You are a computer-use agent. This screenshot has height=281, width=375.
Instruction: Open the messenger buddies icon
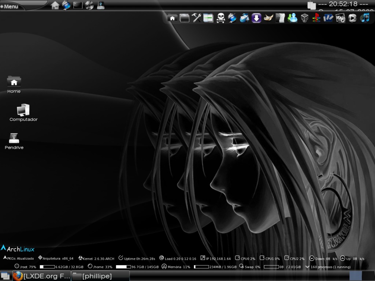[x=292, y=18]
